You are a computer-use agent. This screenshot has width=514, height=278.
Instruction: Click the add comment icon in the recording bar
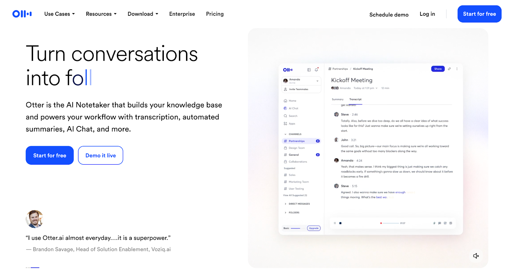[439, 223]
